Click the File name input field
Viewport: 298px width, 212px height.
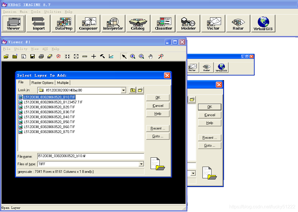[x=91, y=156]
